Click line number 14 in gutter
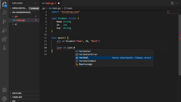 45,48
